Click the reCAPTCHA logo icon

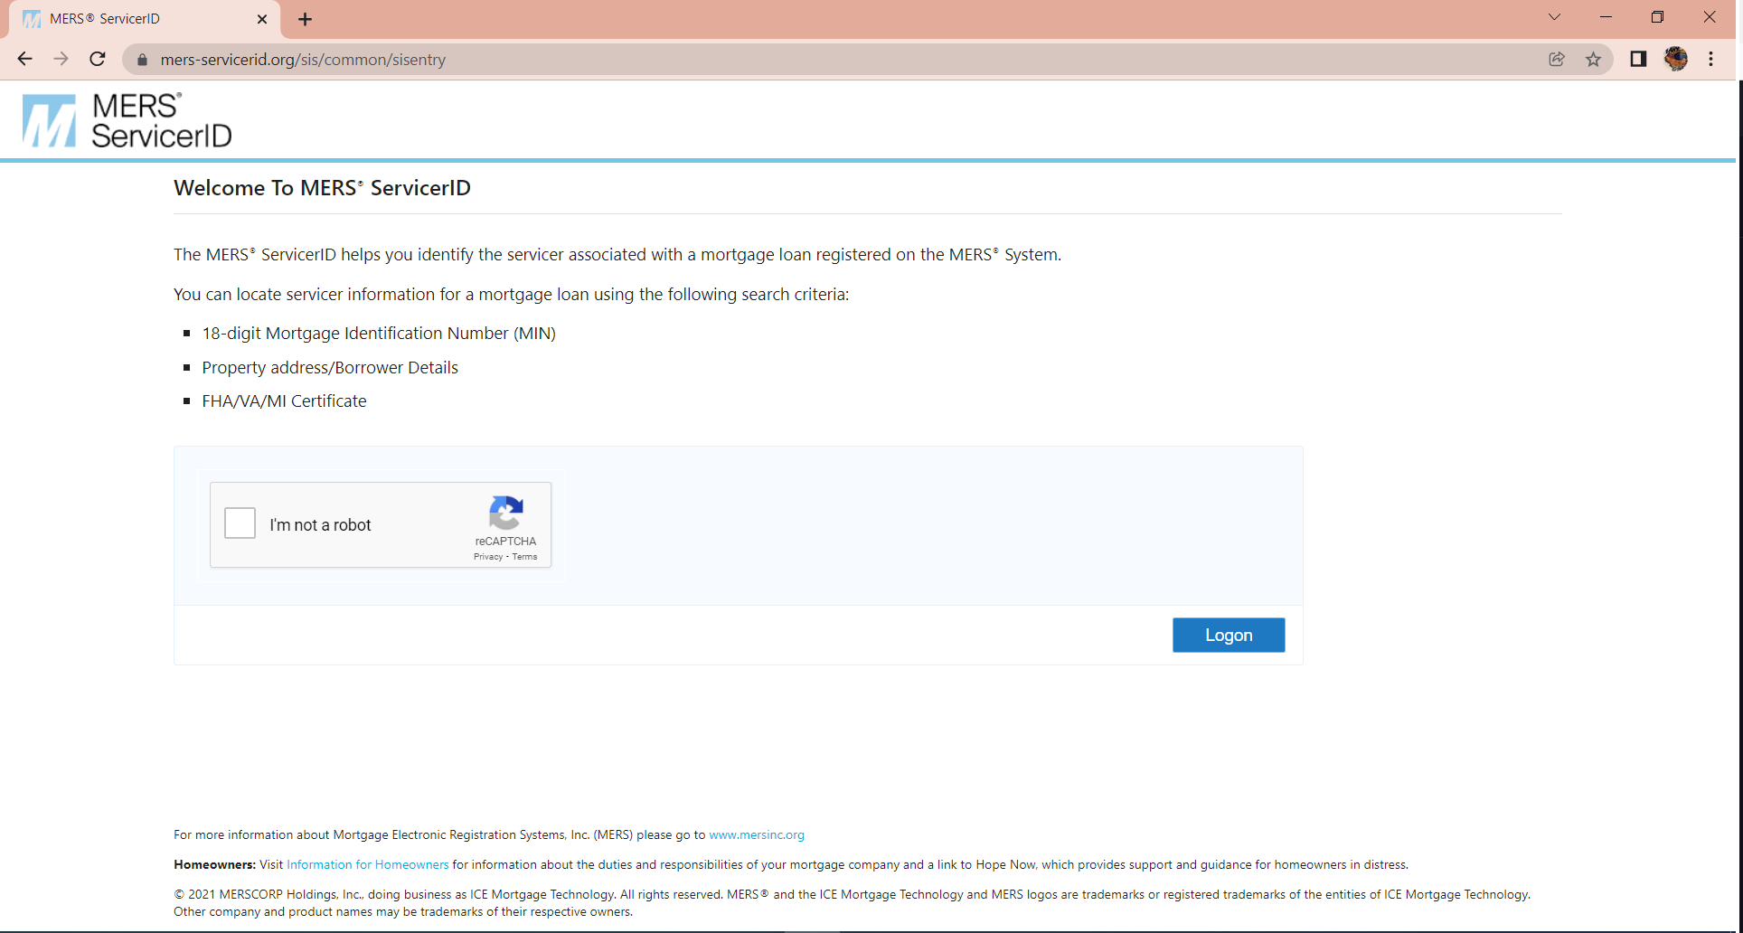pyautogui.click(x=506, y=514)
